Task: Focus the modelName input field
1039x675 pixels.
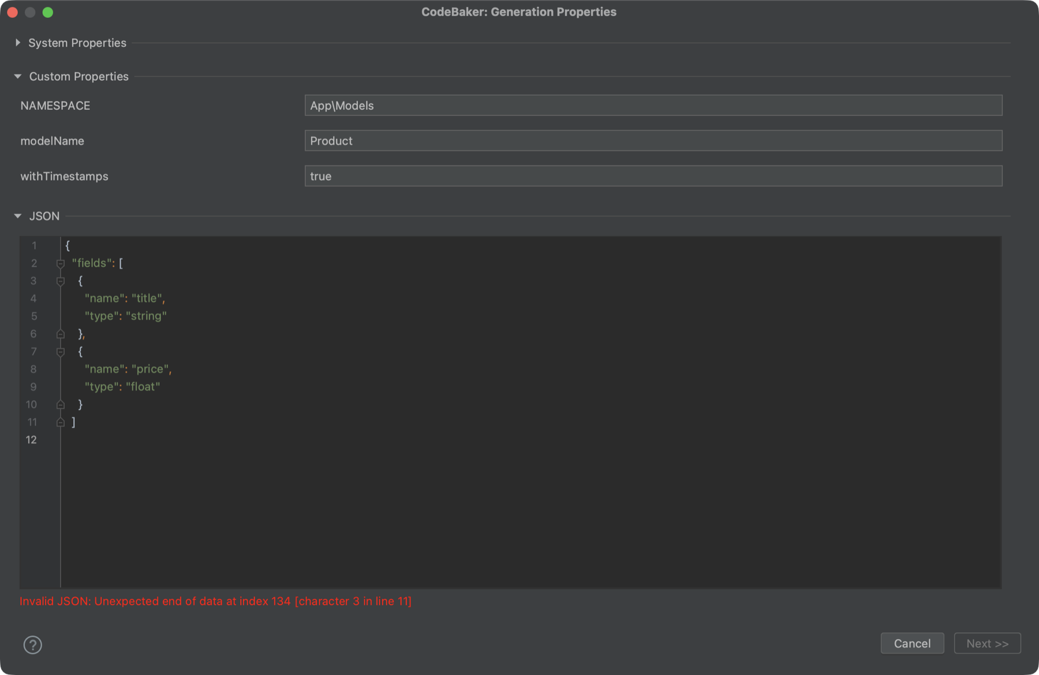Action: pyautogui.click(x=653, y=141)
